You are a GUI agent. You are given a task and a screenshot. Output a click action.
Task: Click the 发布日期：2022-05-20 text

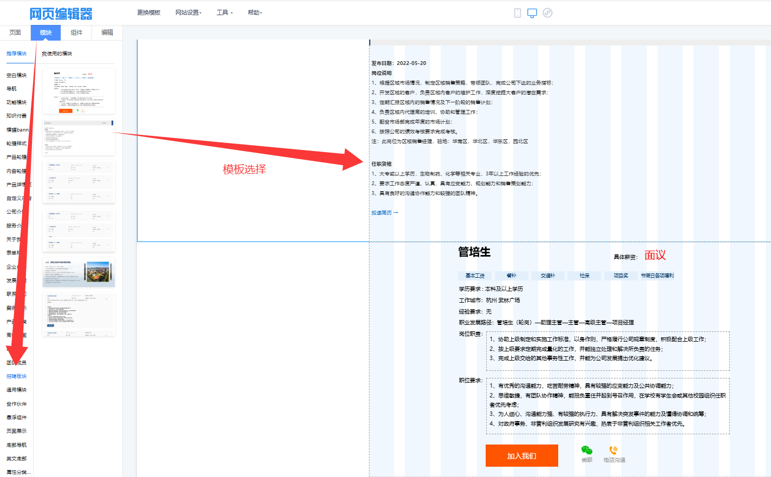click(399, 63)
